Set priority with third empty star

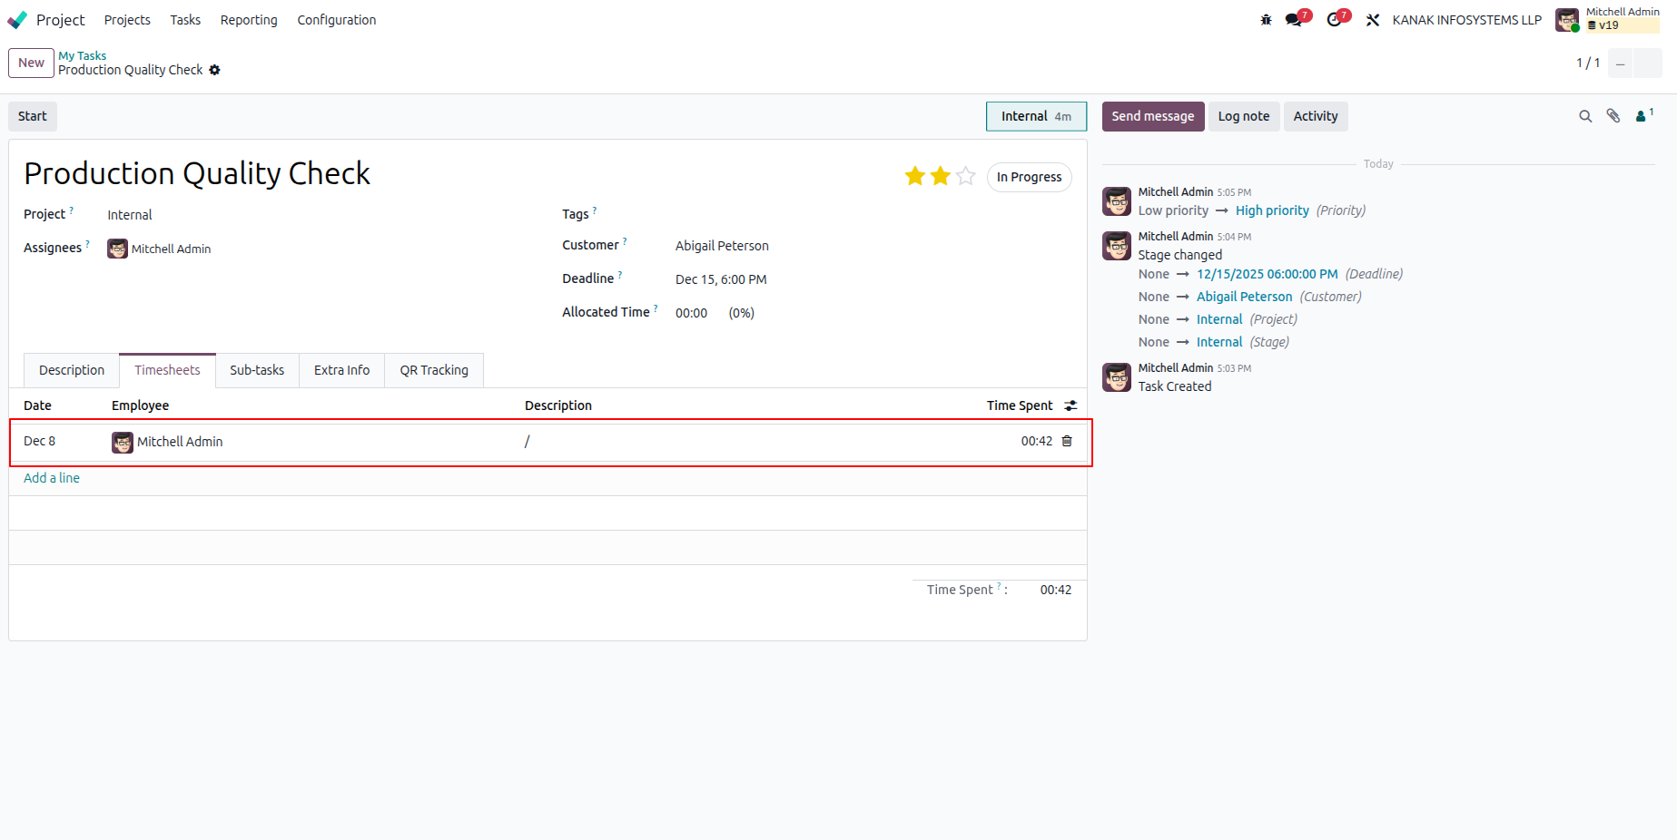coord(966,176)
